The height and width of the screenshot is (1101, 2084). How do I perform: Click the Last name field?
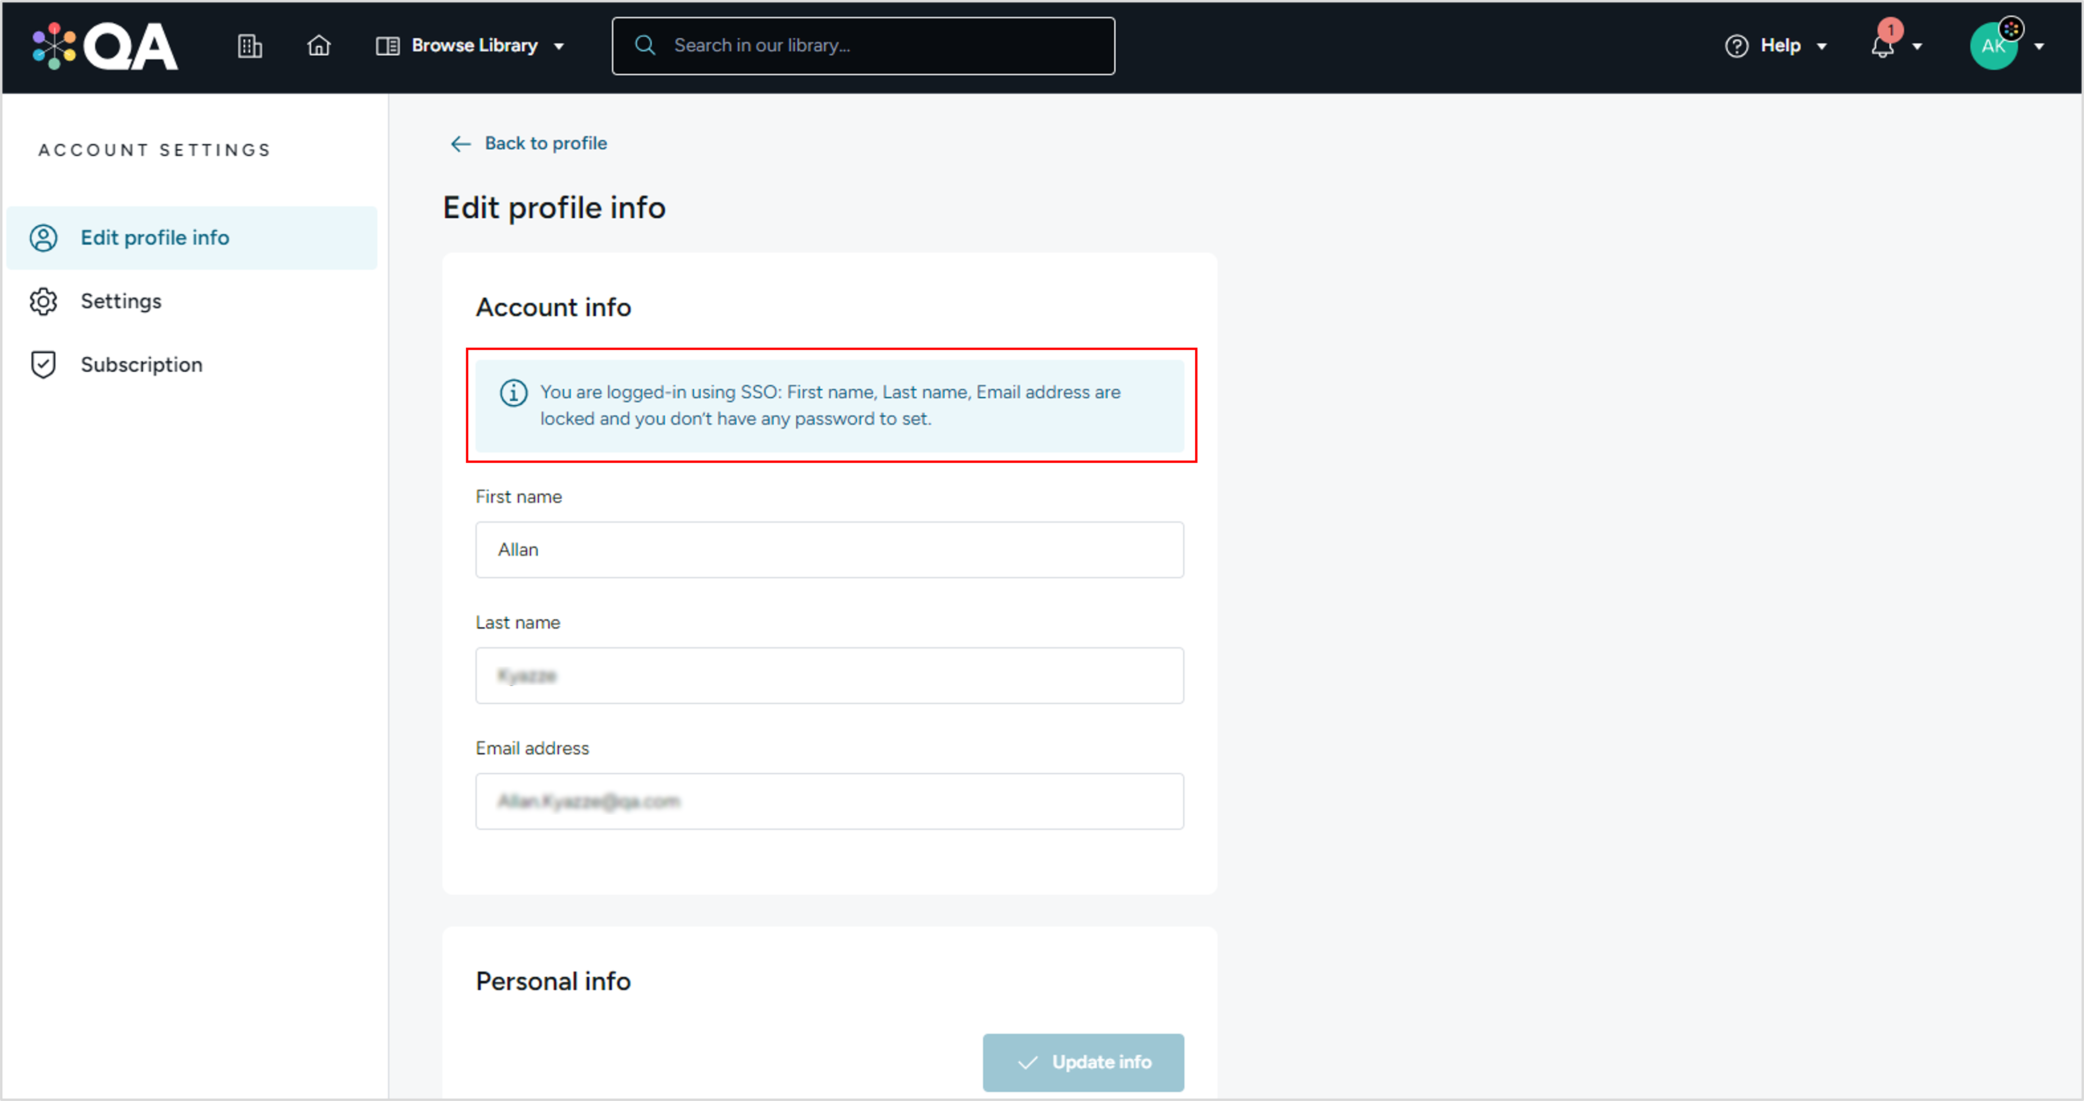(x=829, y=676)
